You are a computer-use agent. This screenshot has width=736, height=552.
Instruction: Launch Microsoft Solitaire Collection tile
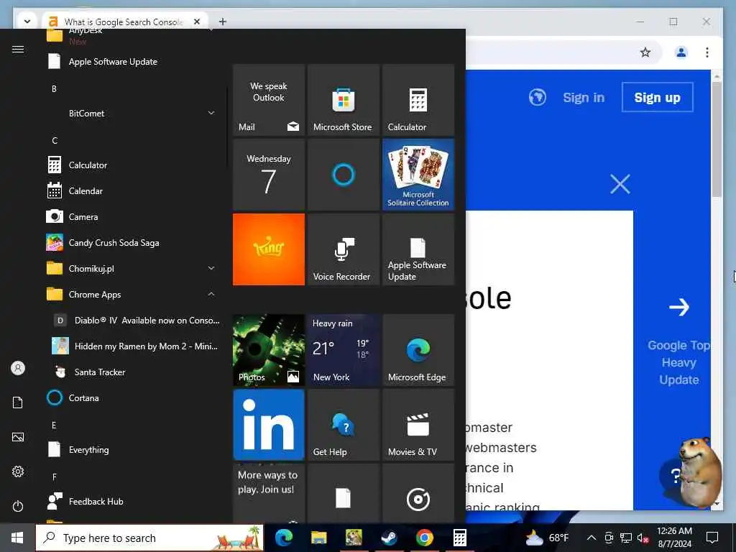tap(418, 175)
